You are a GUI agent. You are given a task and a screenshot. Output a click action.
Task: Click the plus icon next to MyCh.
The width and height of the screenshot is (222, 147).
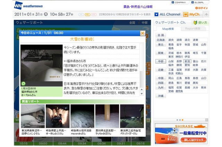pyautogui.click(x=206, y=14)
